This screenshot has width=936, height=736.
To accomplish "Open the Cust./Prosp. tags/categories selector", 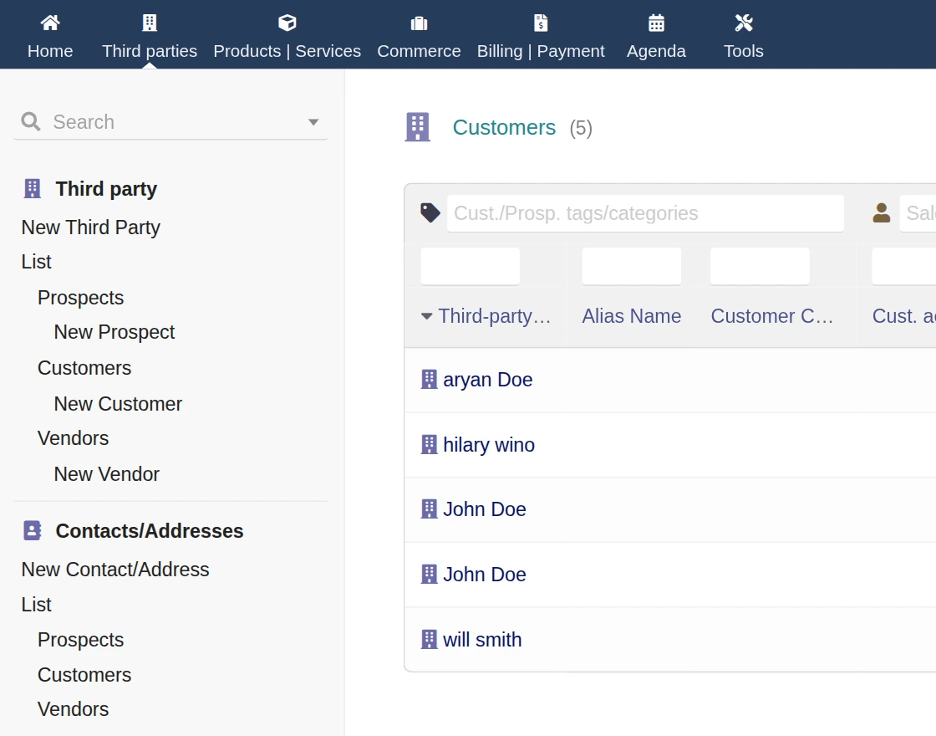I will 645,213.
